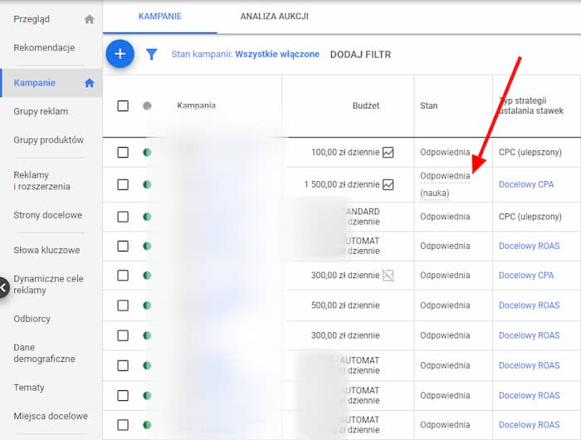Click green status dot in 100,00 zł row
The width and height of the screenshot is (581, 440).
click(x=147, y=153)
